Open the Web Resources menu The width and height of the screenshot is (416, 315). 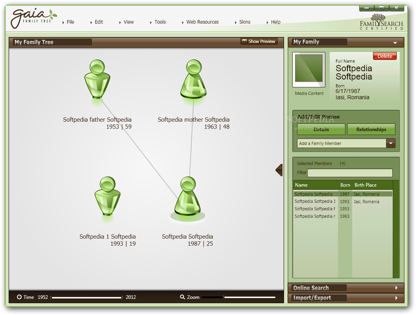point(202,22)
